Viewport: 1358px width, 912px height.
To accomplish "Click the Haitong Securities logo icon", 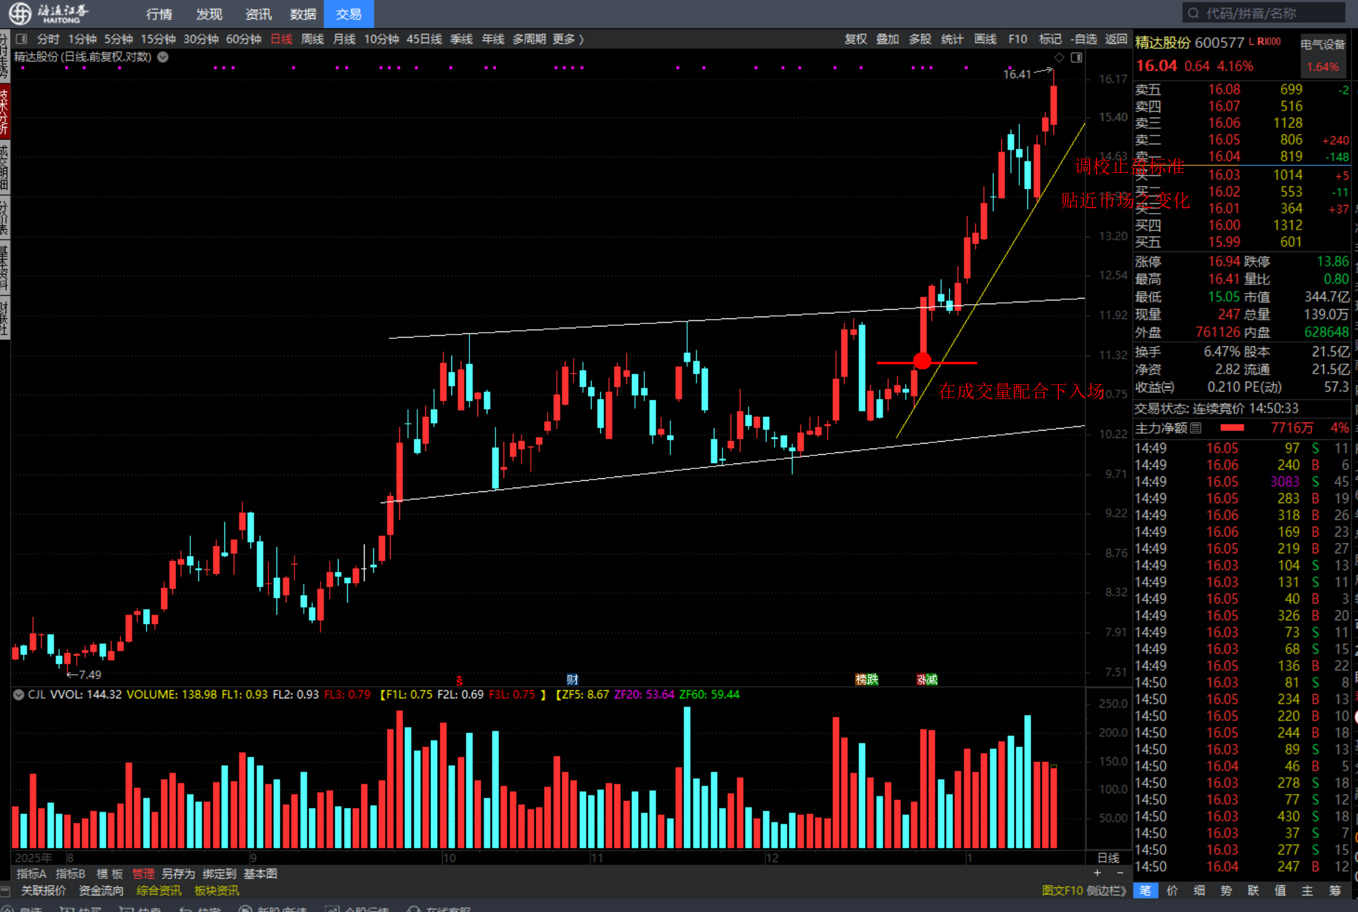I will [x=20, y=13].
